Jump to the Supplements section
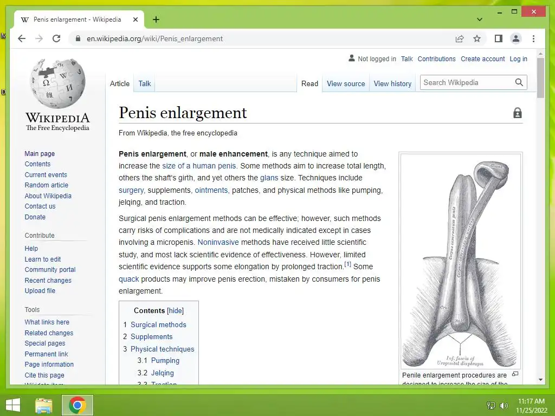The image size is (555, 416). pos(152,336)
